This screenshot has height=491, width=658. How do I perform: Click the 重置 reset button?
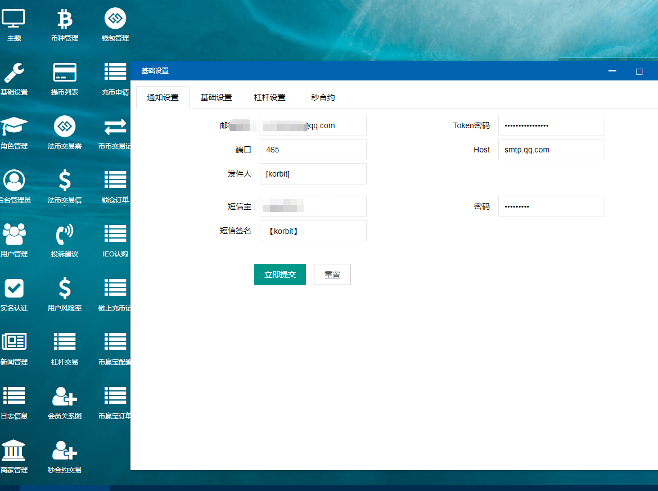coord(332,274)
